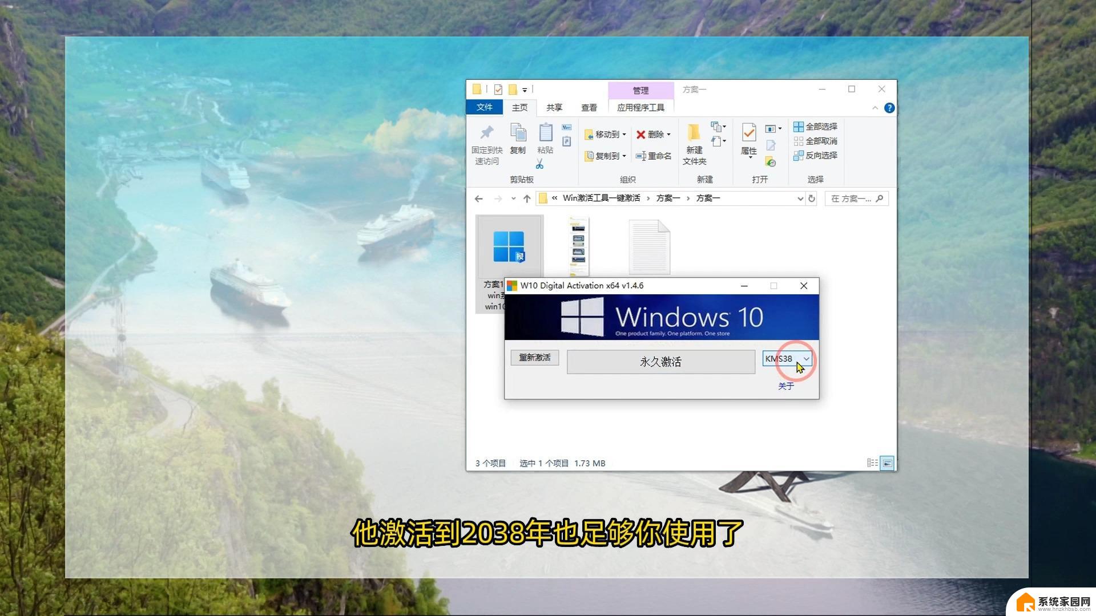This screenshot has width=1096, height=616.
Task: Click the Back navigation arrow
Action: (479, 198)
